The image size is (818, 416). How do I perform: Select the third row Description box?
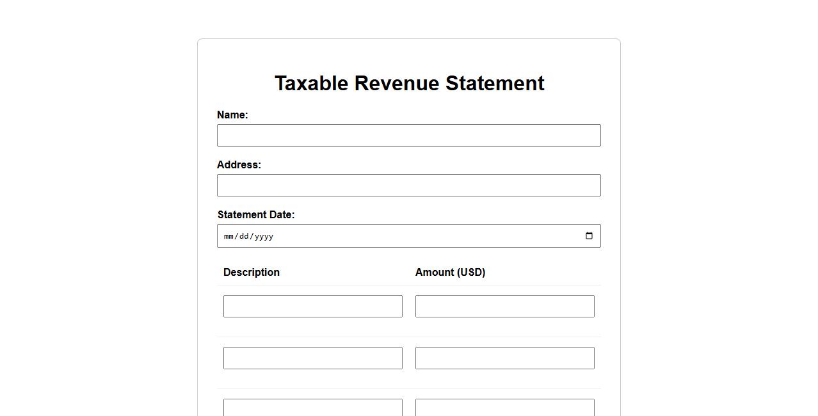pyautogui.click(x=312, y=408)
